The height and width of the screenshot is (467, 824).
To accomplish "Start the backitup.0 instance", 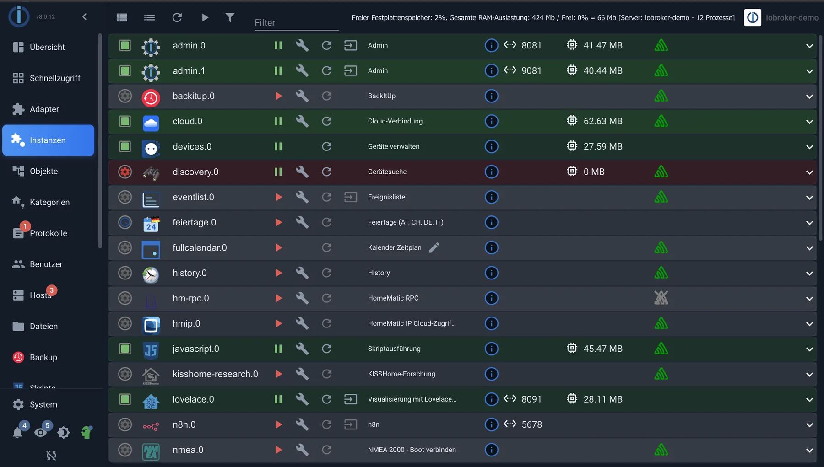I will click(278, 96).
